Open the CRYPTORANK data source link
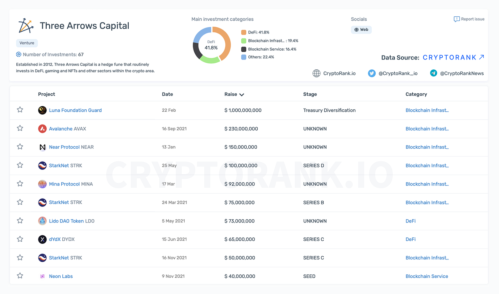499x294 pixels. [x=454, y=57]
